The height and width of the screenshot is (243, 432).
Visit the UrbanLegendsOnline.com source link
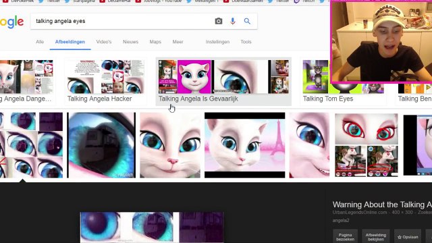pos(360,213)
